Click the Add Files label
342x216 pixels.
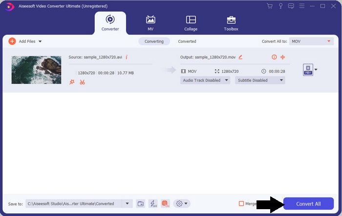[x=27, y=41]
